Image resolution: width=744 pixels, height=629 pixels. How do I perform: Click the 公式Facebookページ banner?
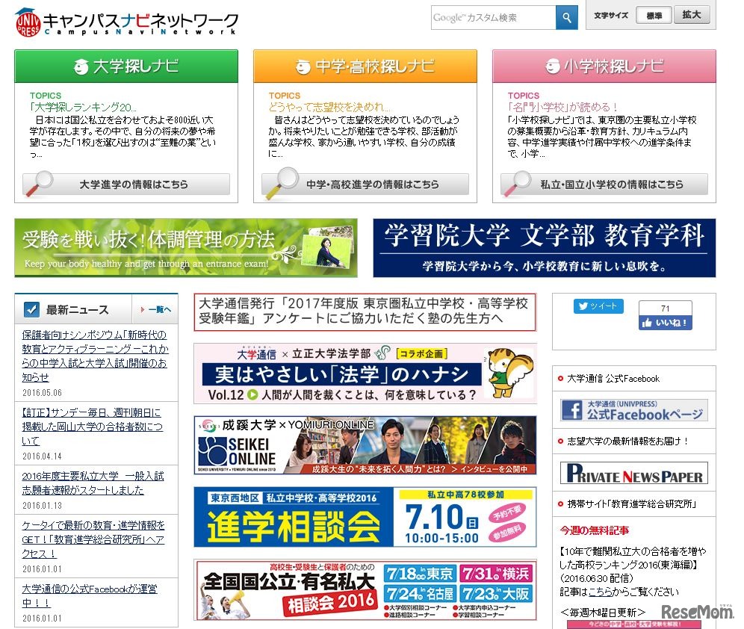(x=634, y=410)
